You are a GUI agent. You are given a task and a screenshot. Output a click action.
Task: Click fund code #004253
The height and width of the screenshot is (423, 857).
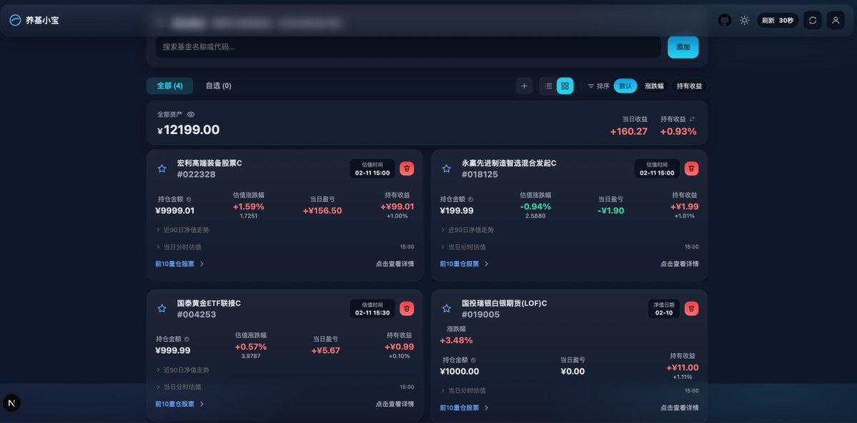pyautogui.click(x=197, y=315)
